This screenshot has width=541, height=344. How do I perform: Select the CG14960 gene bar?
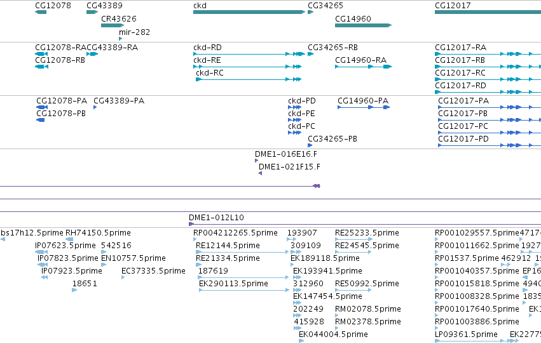(x=363, y=25)
